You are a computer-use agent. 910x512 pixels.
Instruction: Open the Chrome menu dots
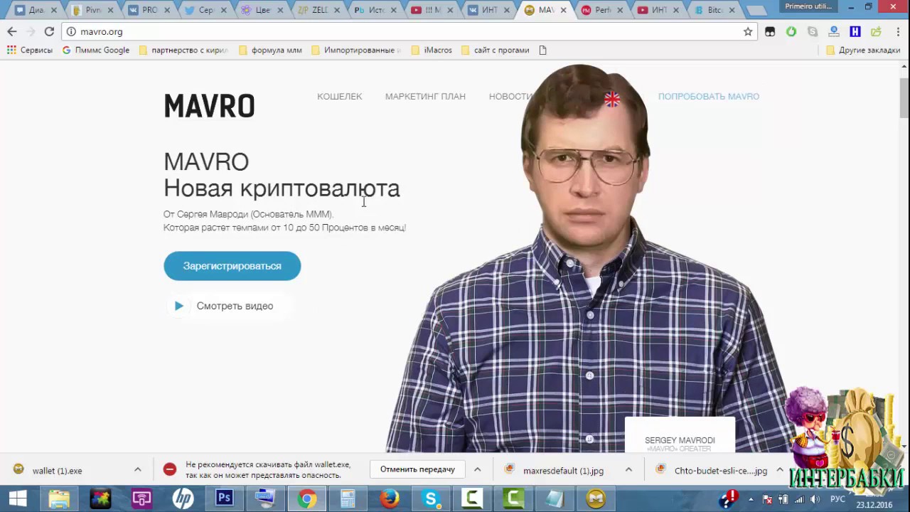(x=897, y=31)
